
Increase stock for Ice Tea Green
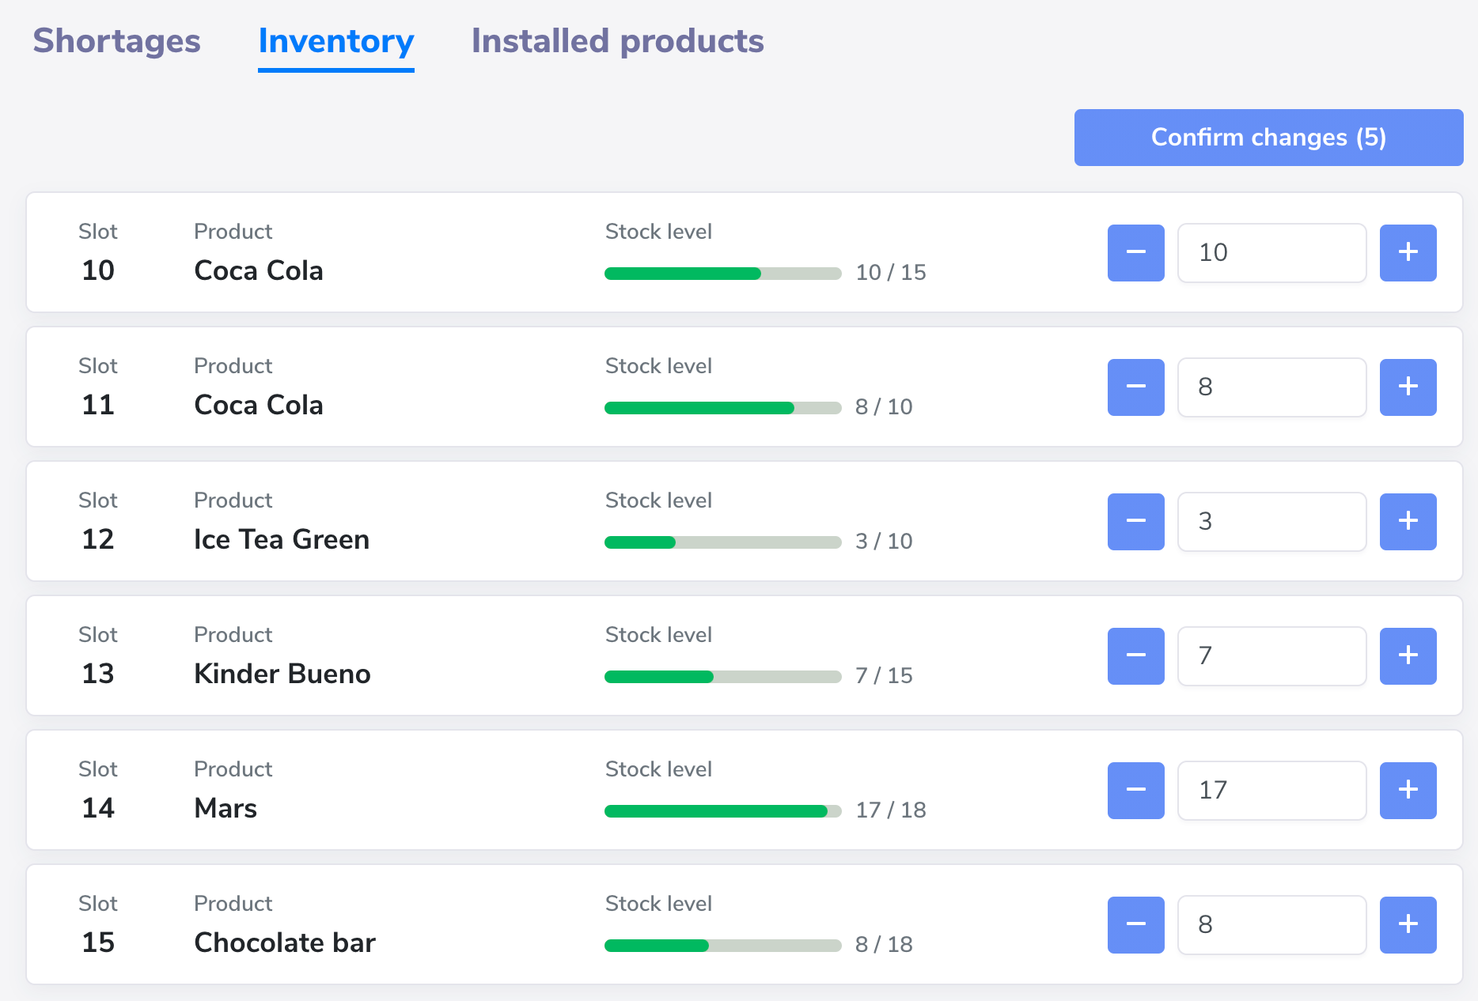[x=1408, y=522]
